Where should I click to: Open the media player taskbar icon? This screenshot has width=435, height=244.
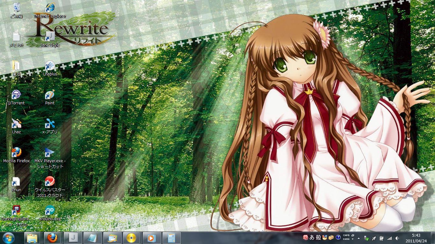151,238
